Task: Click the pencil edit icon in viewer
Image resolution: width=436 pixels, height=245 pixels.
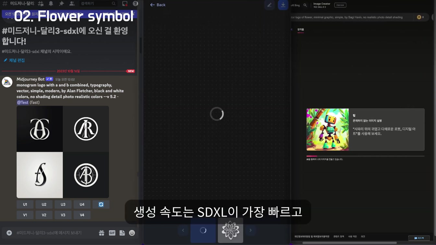Action: coord(269,5)
